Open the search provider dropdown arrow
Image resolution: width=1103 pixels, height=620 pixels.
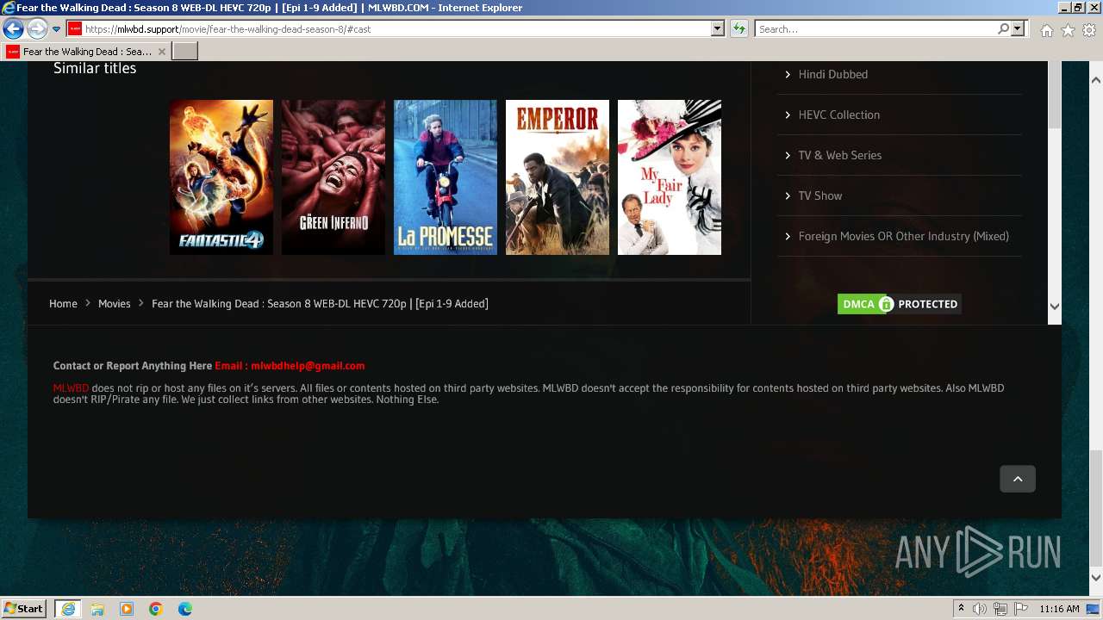[x=1018, y=29]
